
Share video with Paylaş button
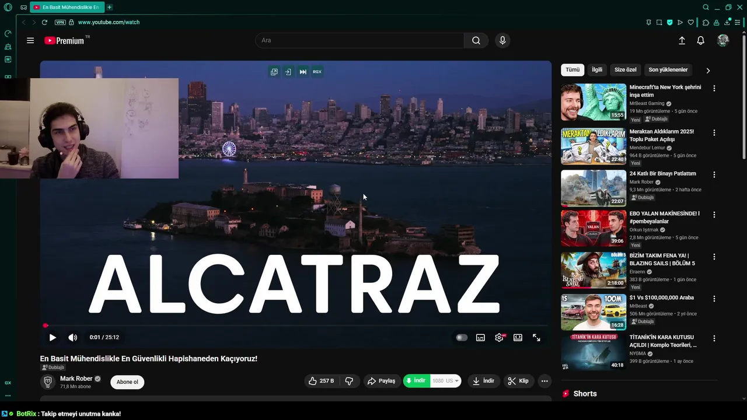pos(382,381)
